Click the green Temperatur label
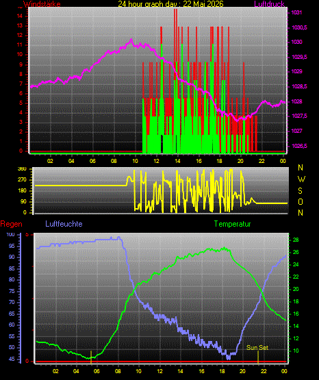The width and height of the screenshot is (319, 380). (232, 224)
